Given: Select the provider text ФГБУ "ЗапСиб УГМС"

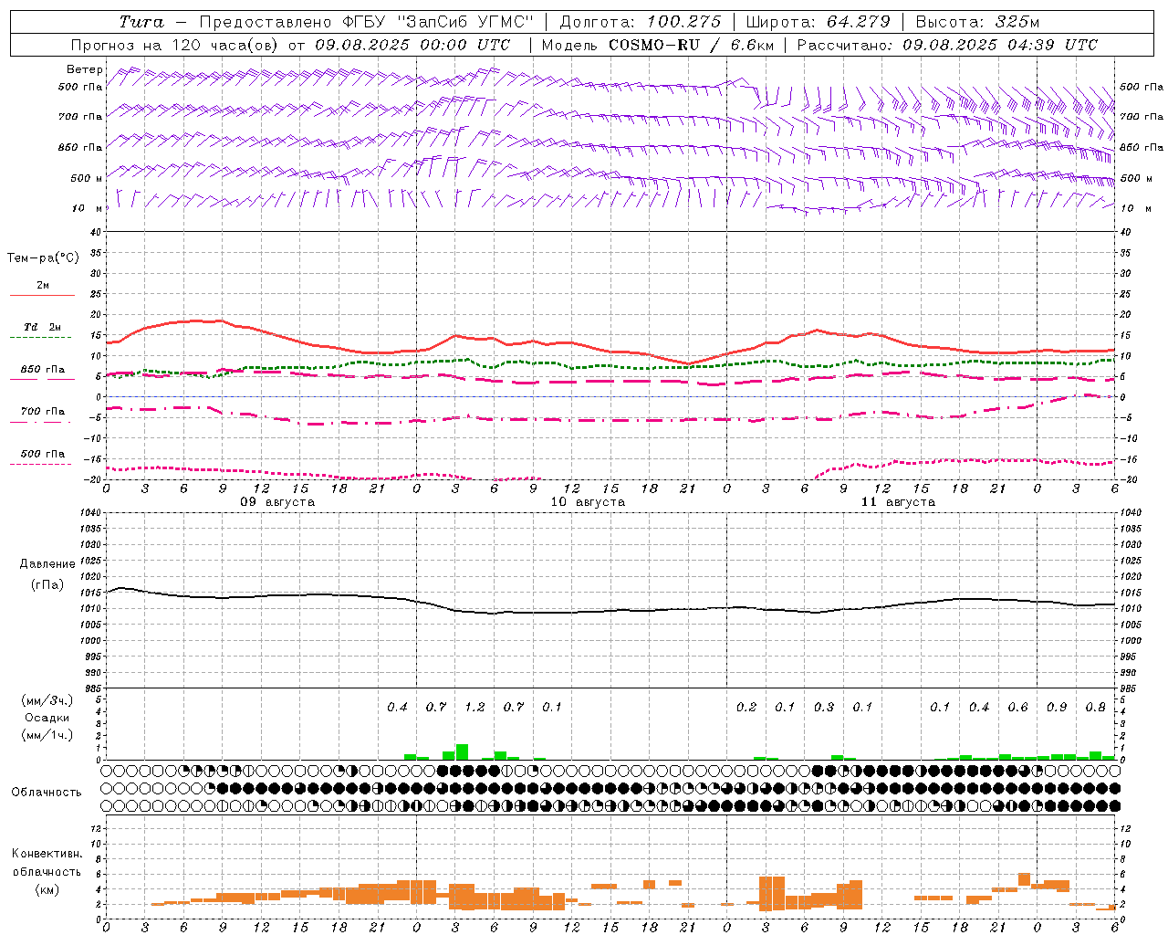Looking at the screenshot, I should [x=438, y=22].
